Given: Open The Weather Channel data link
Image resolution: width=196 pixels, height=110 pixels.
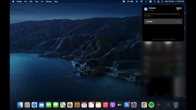Looking at the screenshot, I should tap(168, 39).
